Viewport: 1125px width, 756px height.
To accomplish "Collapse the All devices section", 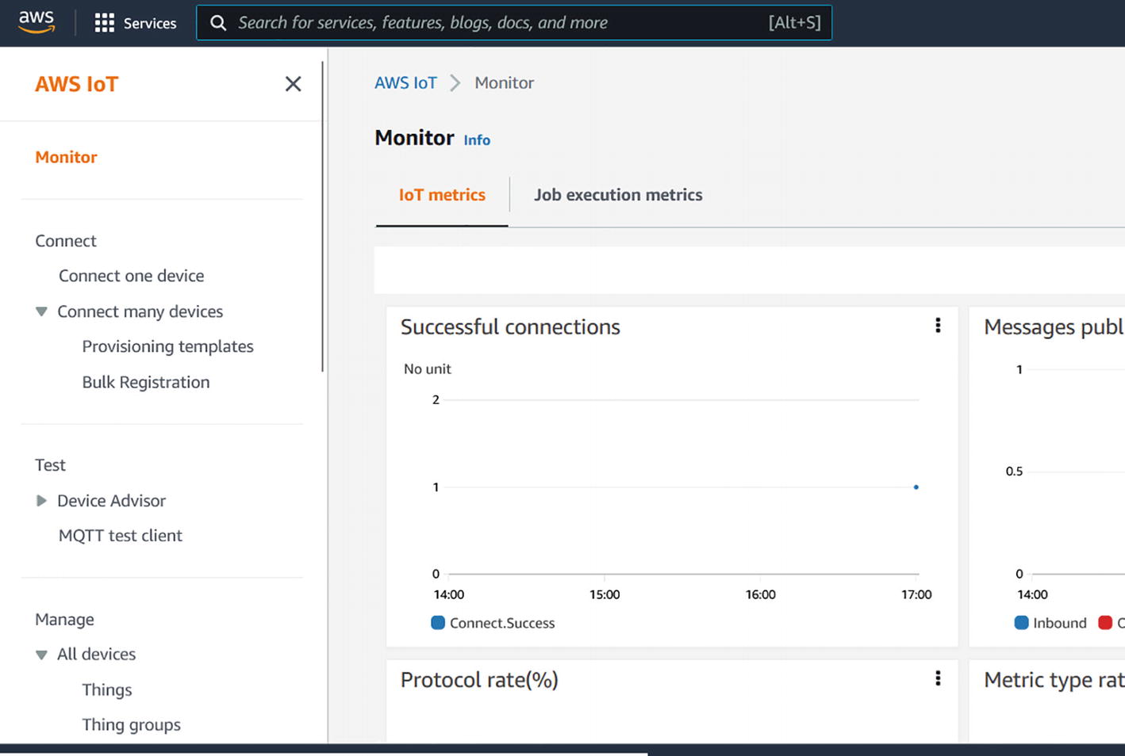I will pos(41,655).
